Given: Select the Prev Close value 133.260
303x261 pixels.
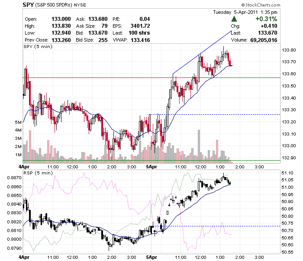Looking at the screenshot, I should pos(61,40).
